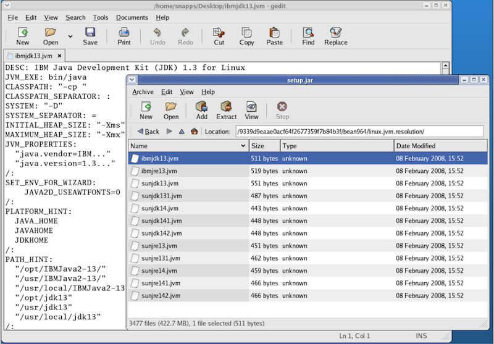Open gedit Tools menu
This screenshot has width=494, height=344.
pyautogui.click(x=101, y=17)
